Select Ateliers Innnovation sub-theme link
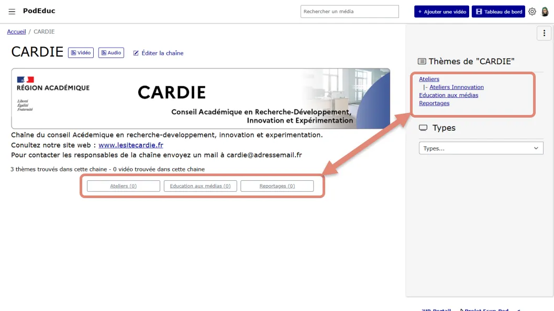 (x=457, y=87)
